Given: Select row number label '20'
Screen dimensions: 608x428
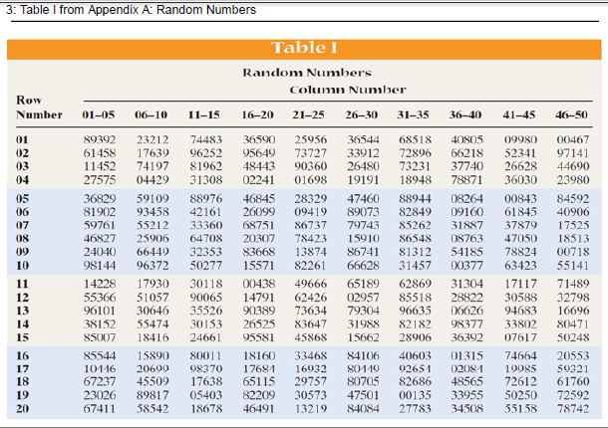Looking at the screenshot, I should (x=23, y=409).
